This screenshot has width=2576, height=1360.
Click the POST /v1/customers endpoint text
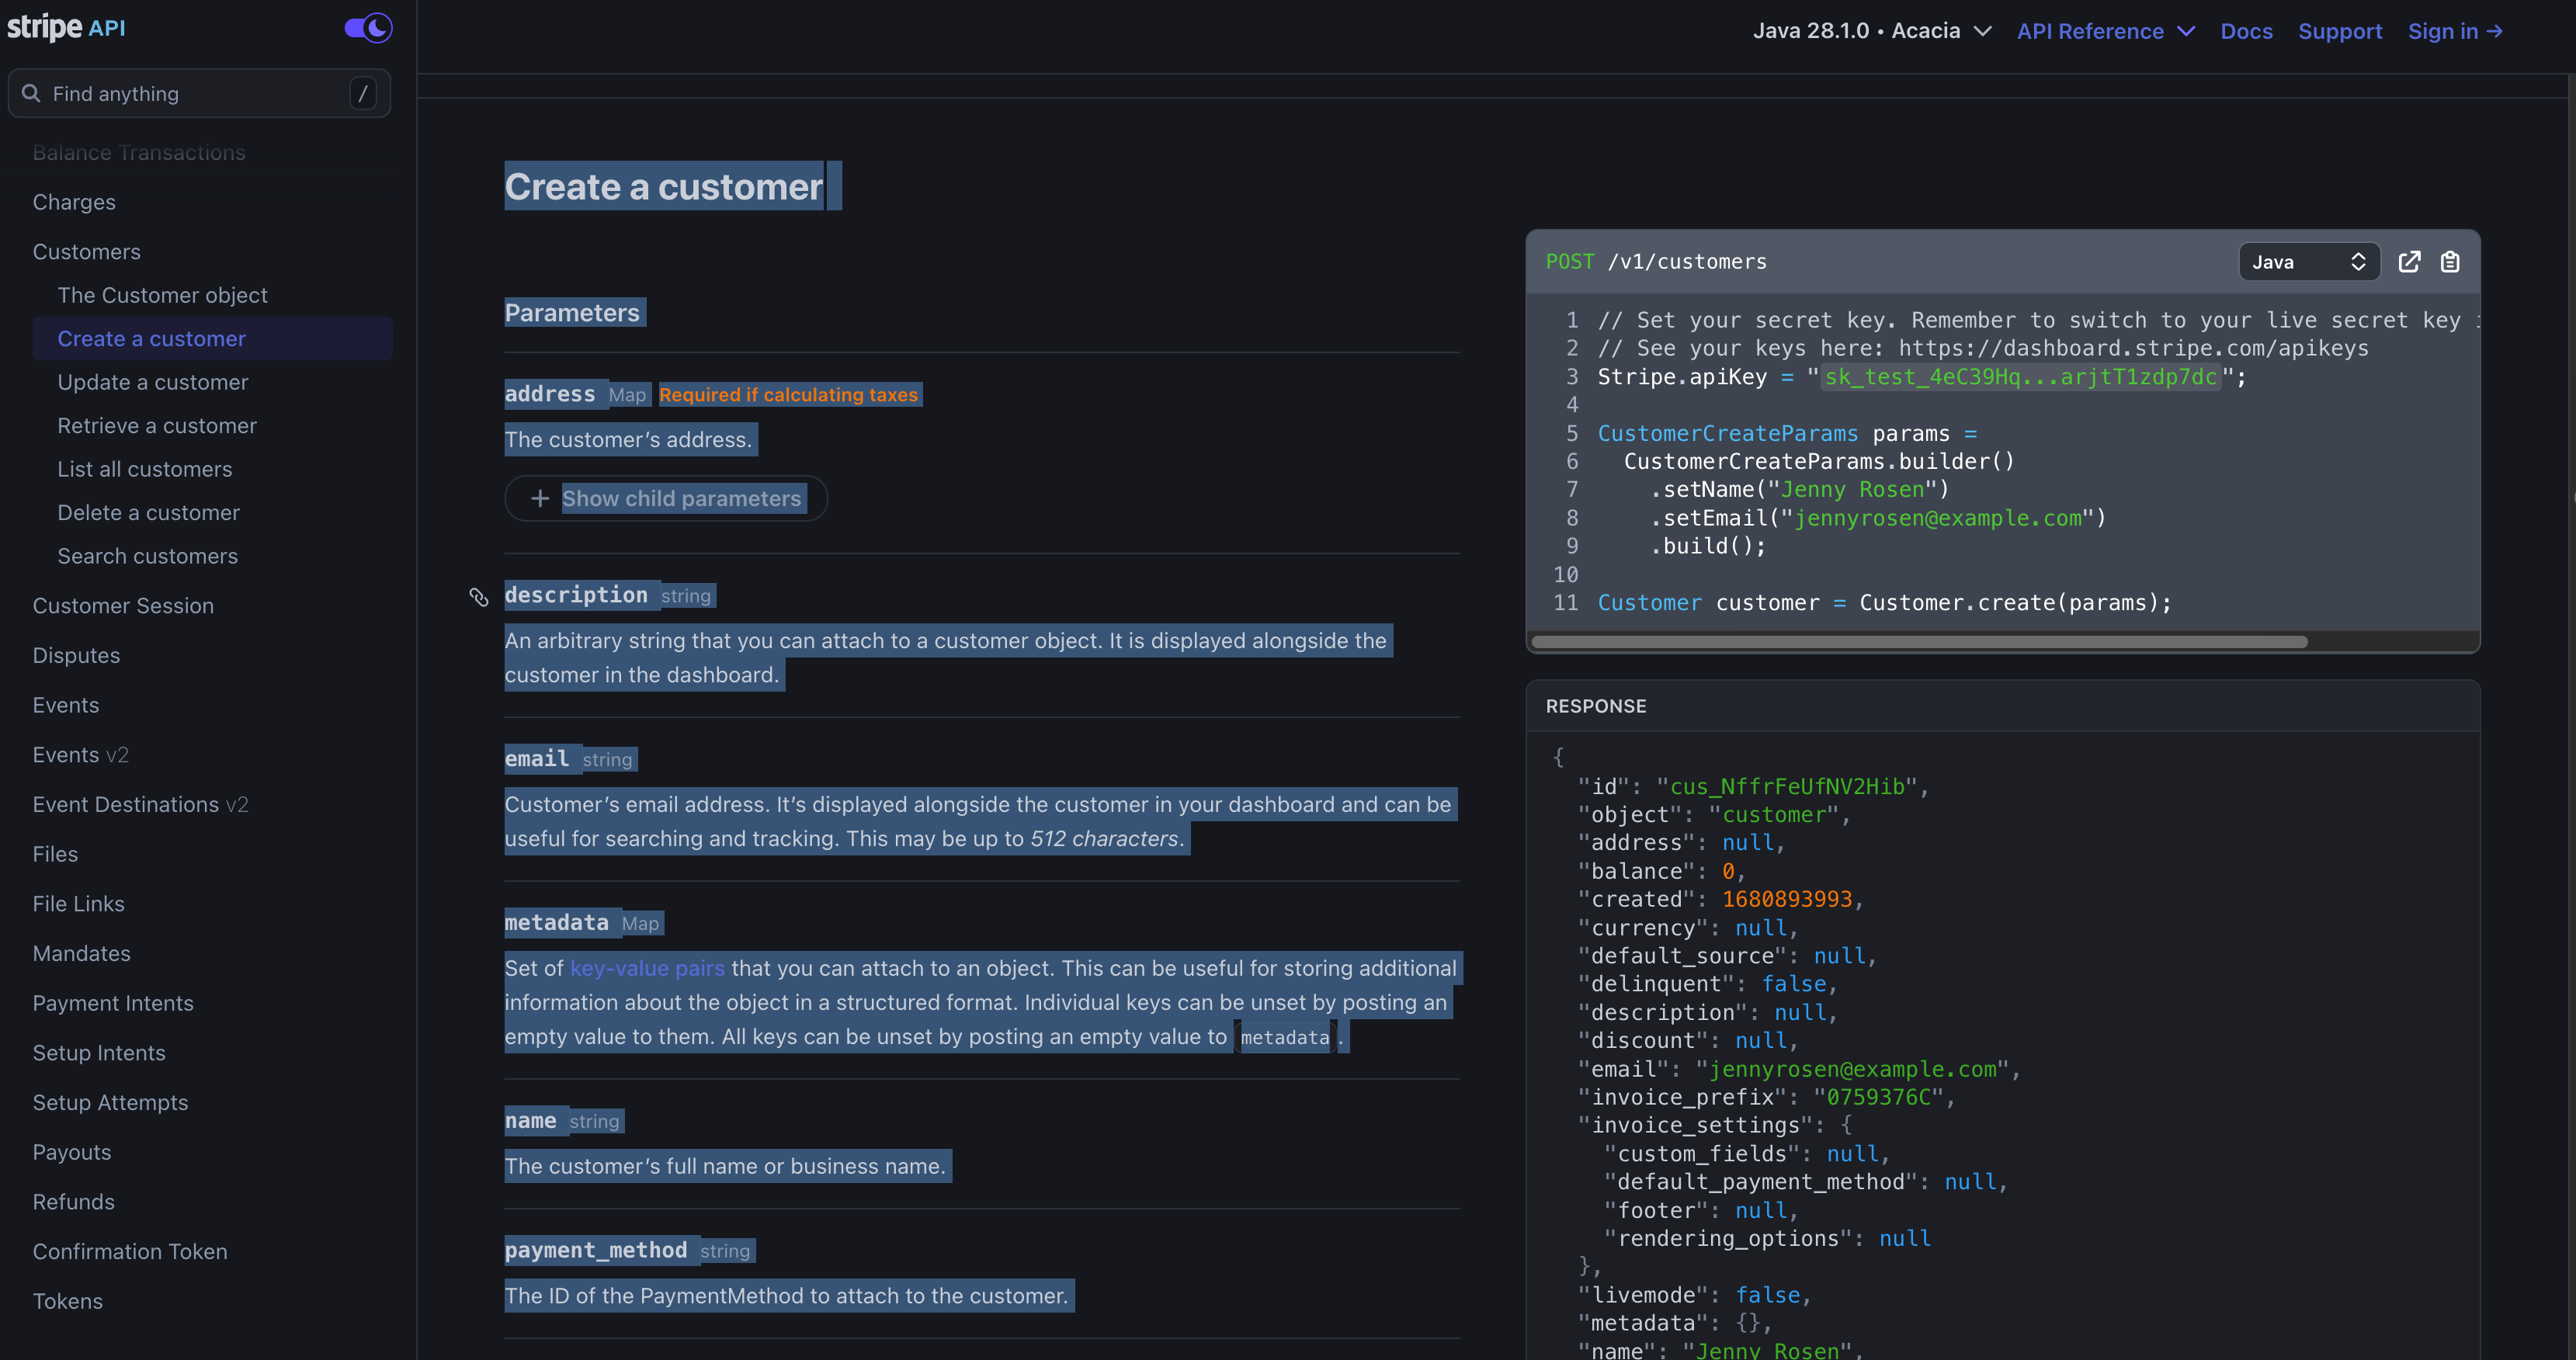point(1656,262)
